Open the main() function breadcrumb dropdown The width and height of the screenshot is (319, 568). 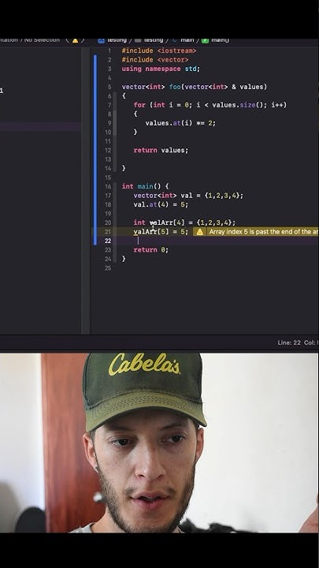point(220,40)
